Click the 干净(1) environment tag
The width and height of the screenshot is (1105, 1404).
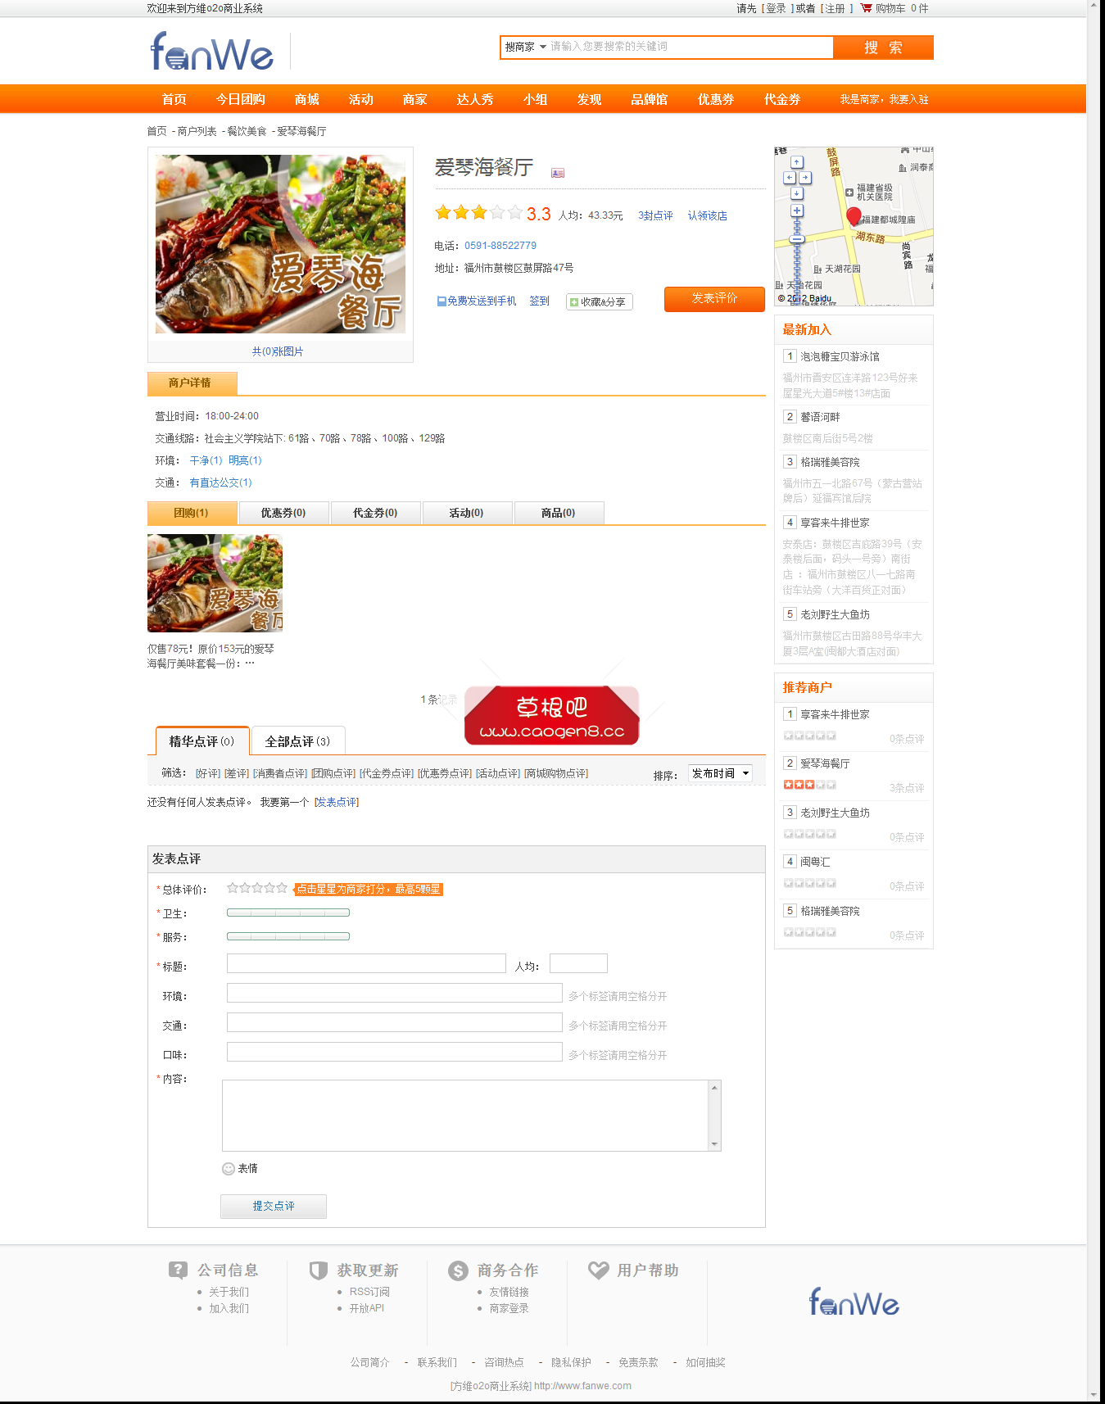click(206, 460)
